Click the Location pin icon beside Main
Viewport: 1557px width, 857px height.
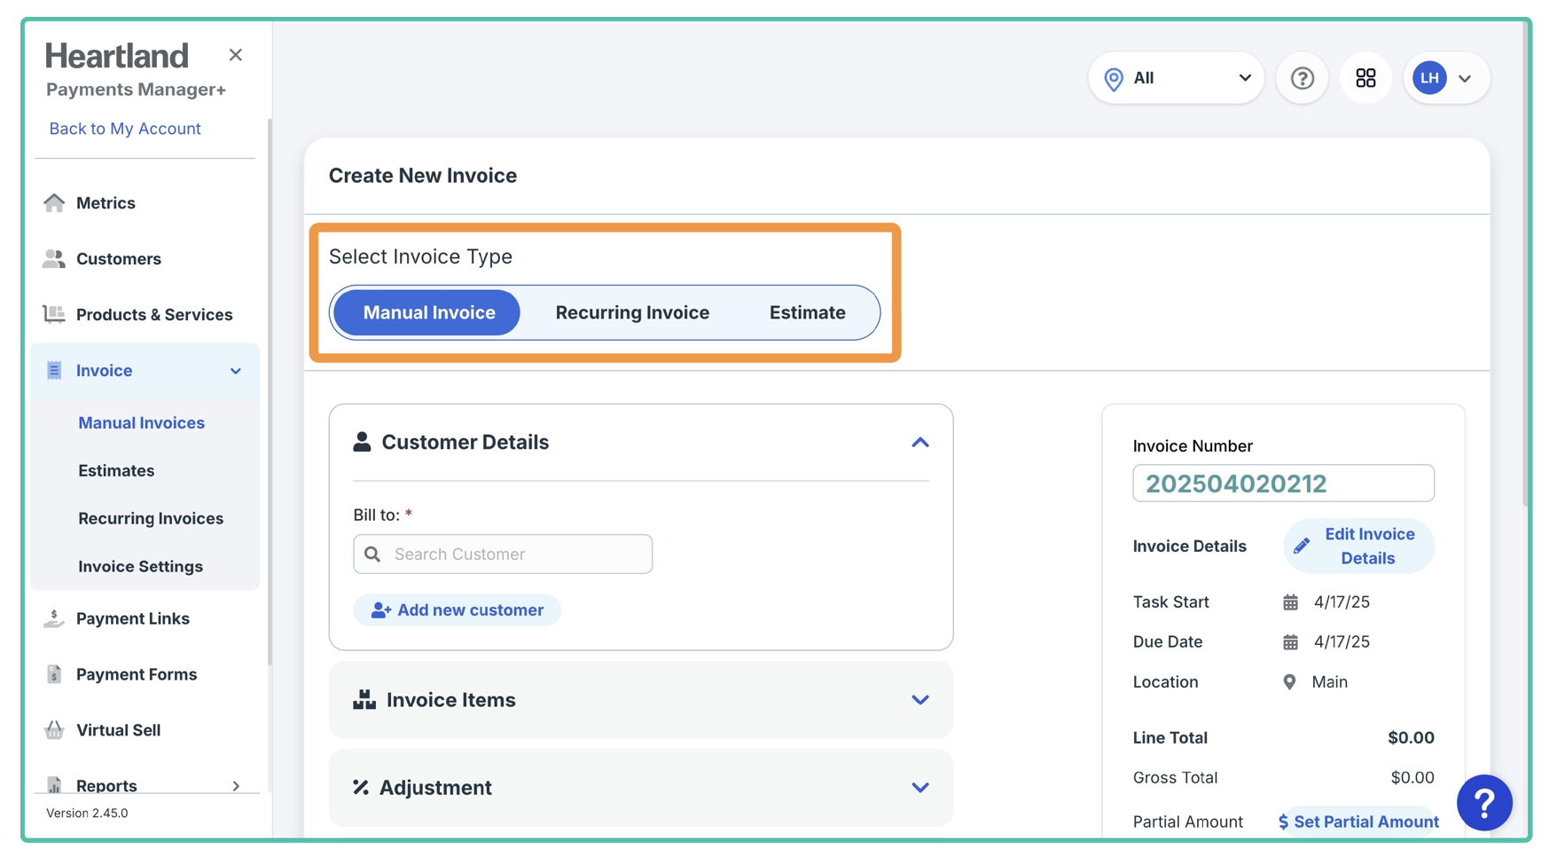[x=1289, y=682]
